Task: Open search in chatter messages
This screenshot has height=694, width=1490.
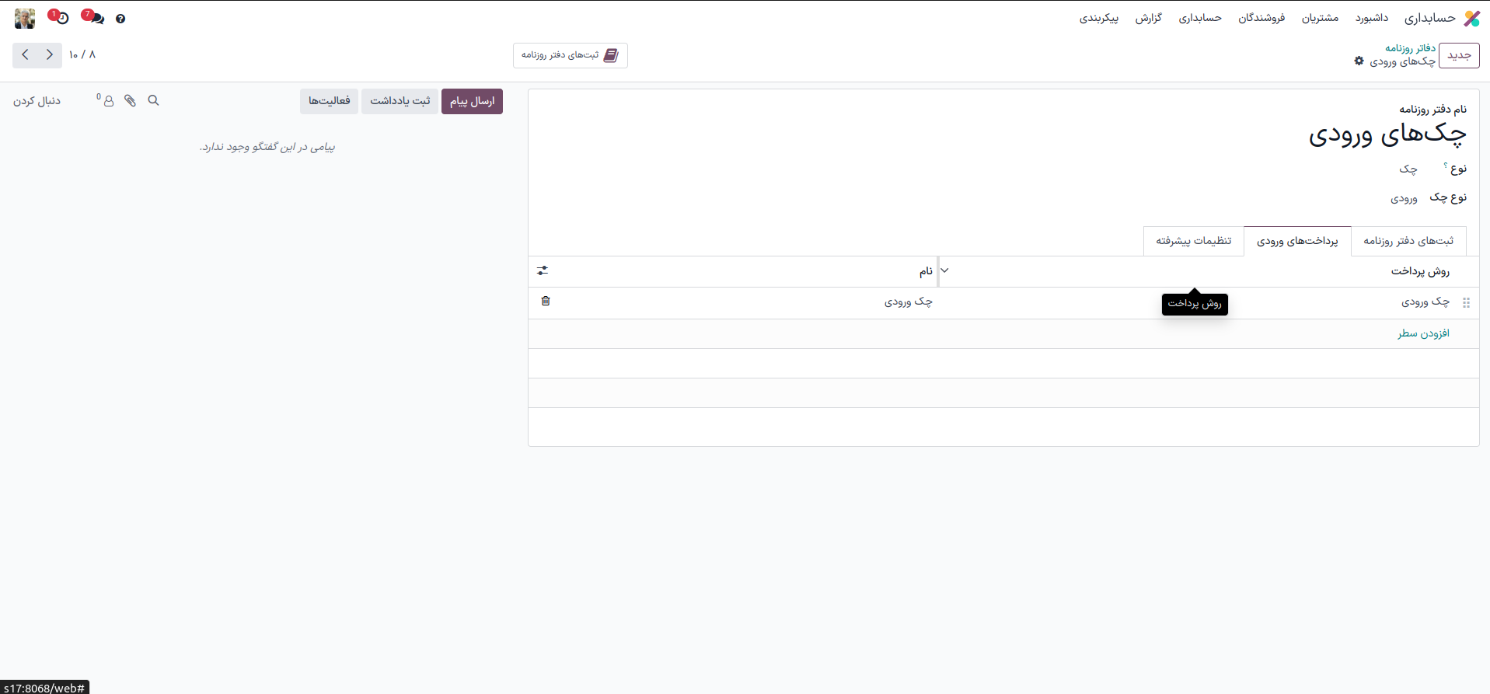Action: tap(153, 101)
